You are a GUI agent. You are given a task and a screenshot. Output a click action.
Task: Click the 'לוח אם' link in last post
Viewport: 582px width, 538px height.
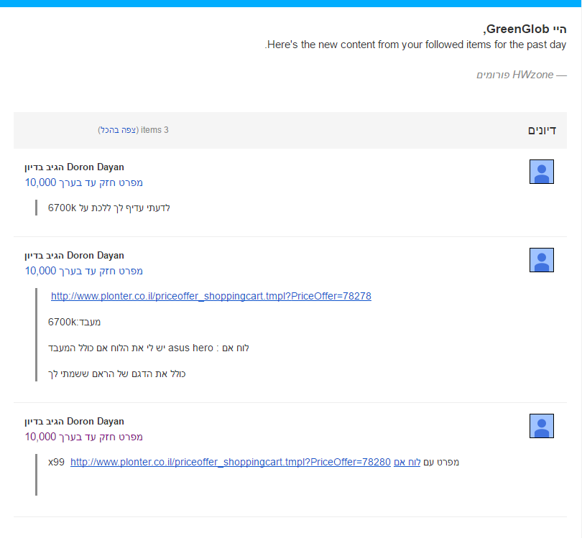tap(407, 462)
